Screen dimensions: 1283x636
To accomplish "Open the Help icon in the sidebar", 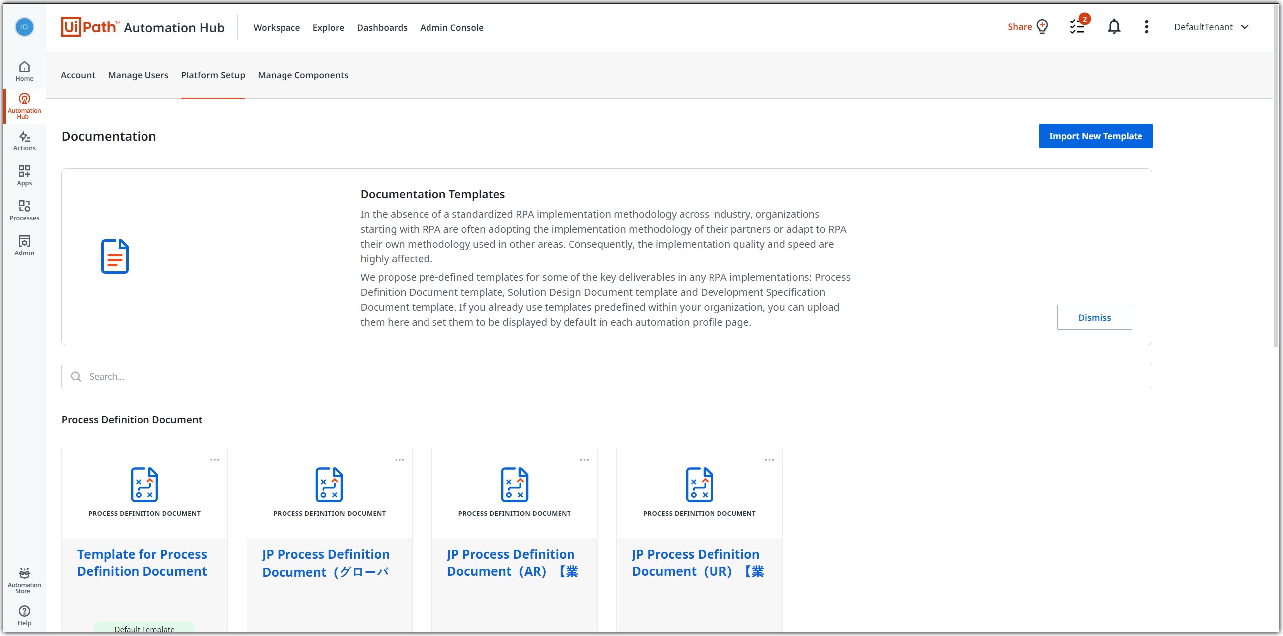I will pos(24,616).
